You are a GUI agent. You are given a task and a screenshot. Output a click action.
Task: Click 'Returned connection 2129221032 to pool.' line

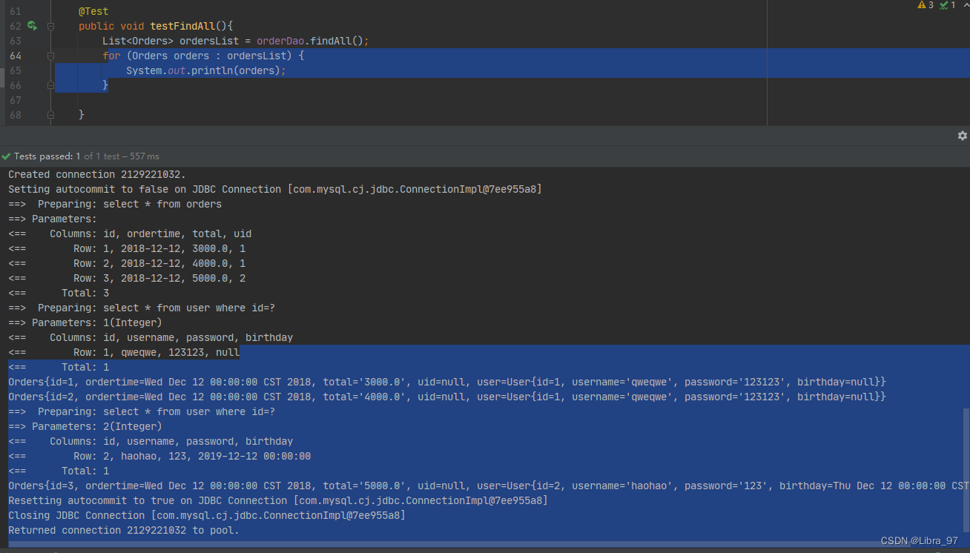[x=124, y=530]
